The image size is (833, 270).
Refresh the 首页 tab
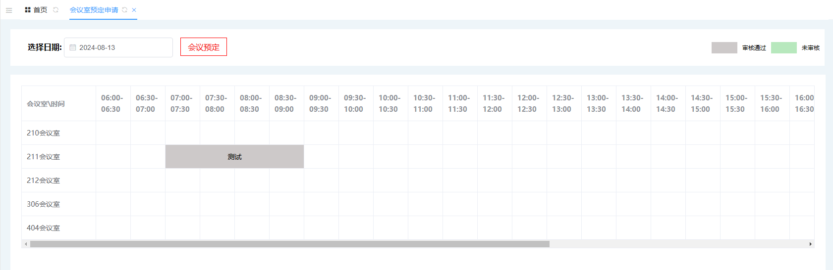56,10
